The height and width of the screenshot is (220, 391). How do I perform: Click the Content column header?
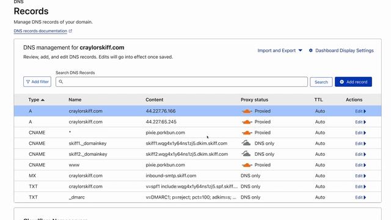pos(155,100)
